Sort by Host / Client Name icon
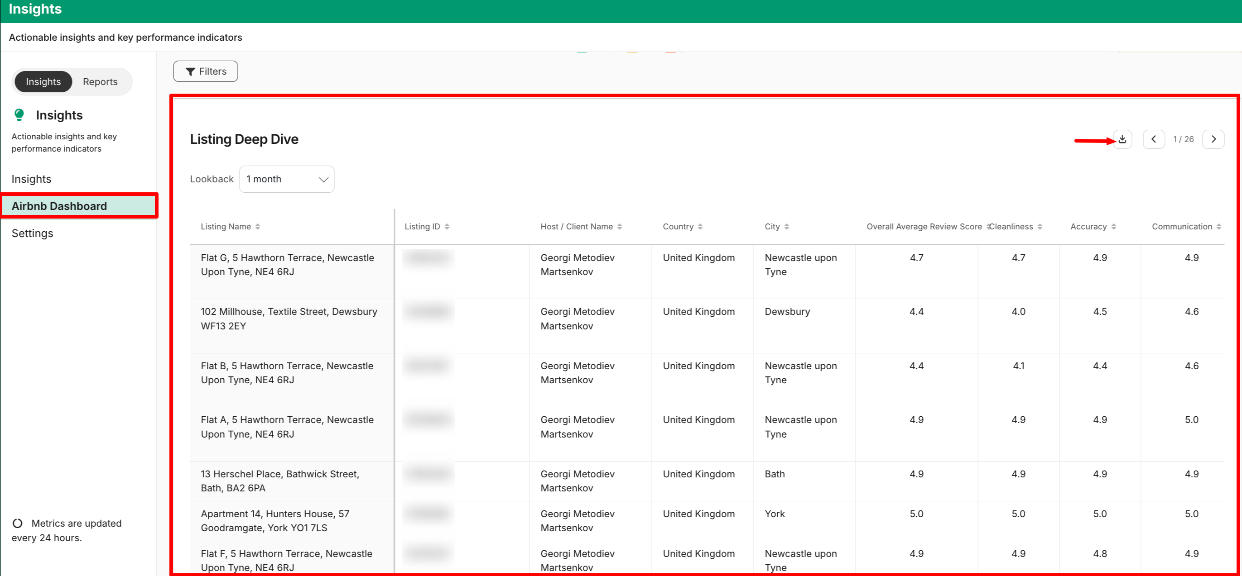1242x576 pixels. point(620,227)
